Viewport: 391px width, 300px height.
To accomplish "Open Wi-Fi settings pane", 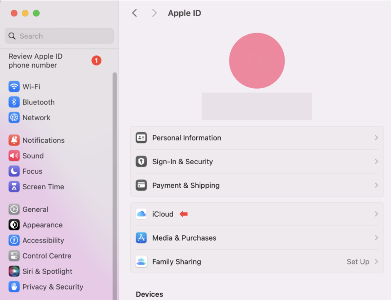I will [x=31, y=86].
